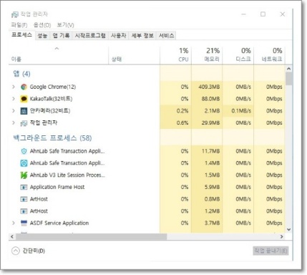Viewport: 307px width, 275px height.
Task: Select the 안카메라(32비트) row text
Action: (x=50, y=111)
